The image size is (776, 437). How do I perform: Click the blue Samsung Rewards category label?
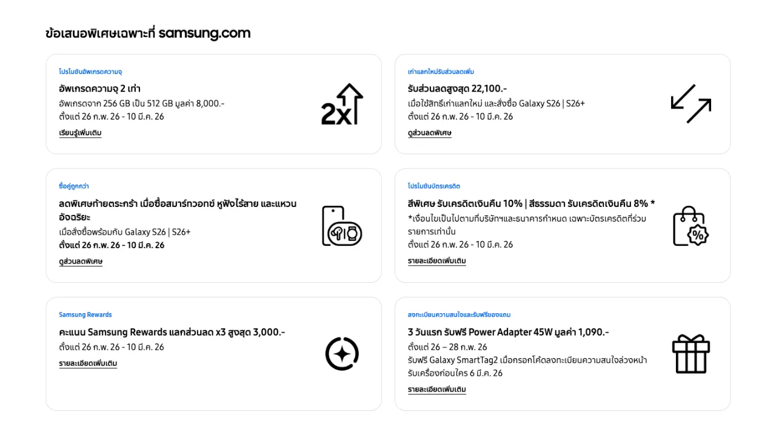point(85,315)
